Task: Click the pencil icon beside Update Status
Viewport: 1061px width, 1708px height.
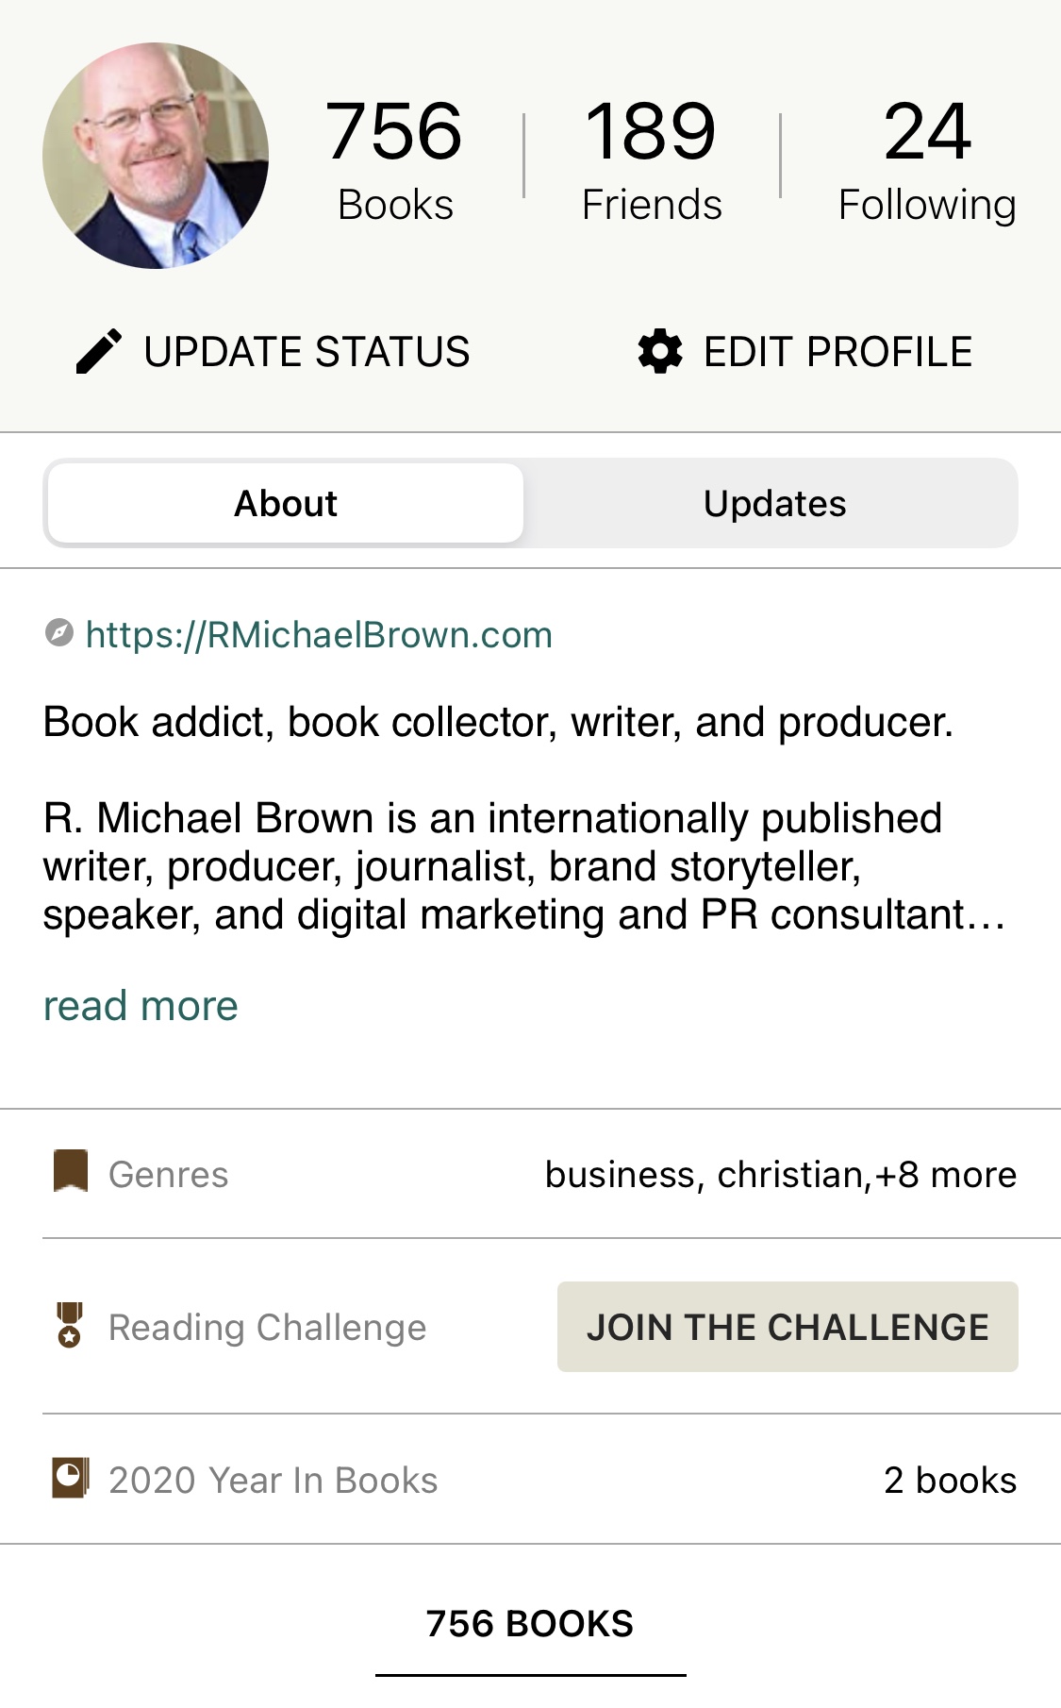Action: (99, 352)
